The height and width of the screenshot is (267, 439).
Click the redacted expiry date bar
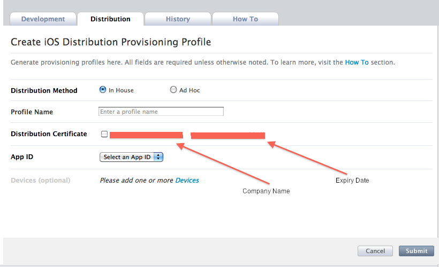(228, 136)
